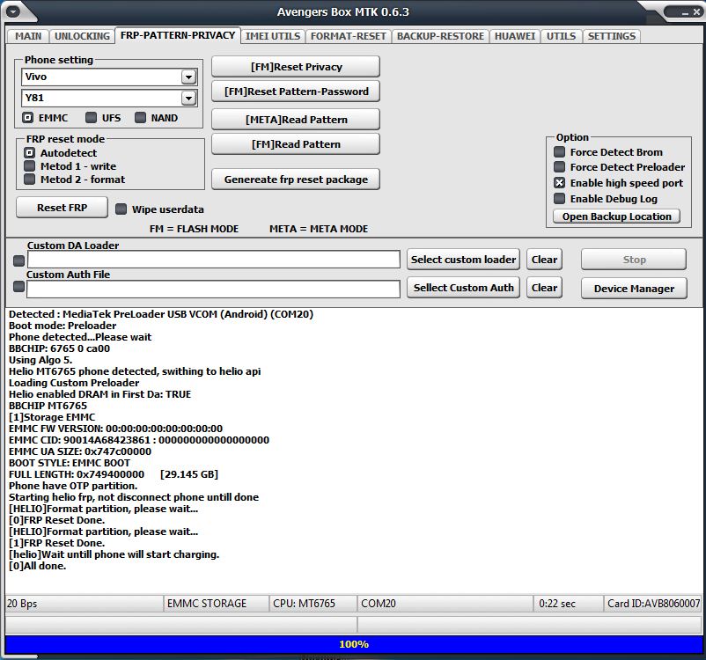Screen dimensions: 706x660
Task: Disable Enable high speed port option
Action: (x=560, y=183)
